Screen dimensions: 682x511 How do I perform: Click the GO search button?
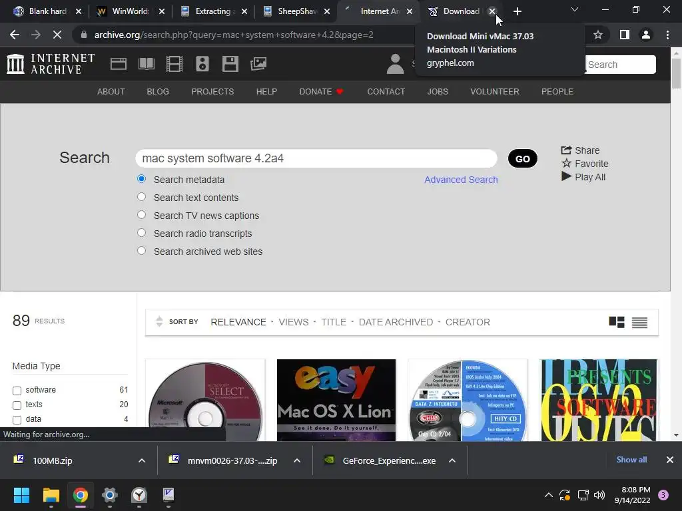(523, 158)
